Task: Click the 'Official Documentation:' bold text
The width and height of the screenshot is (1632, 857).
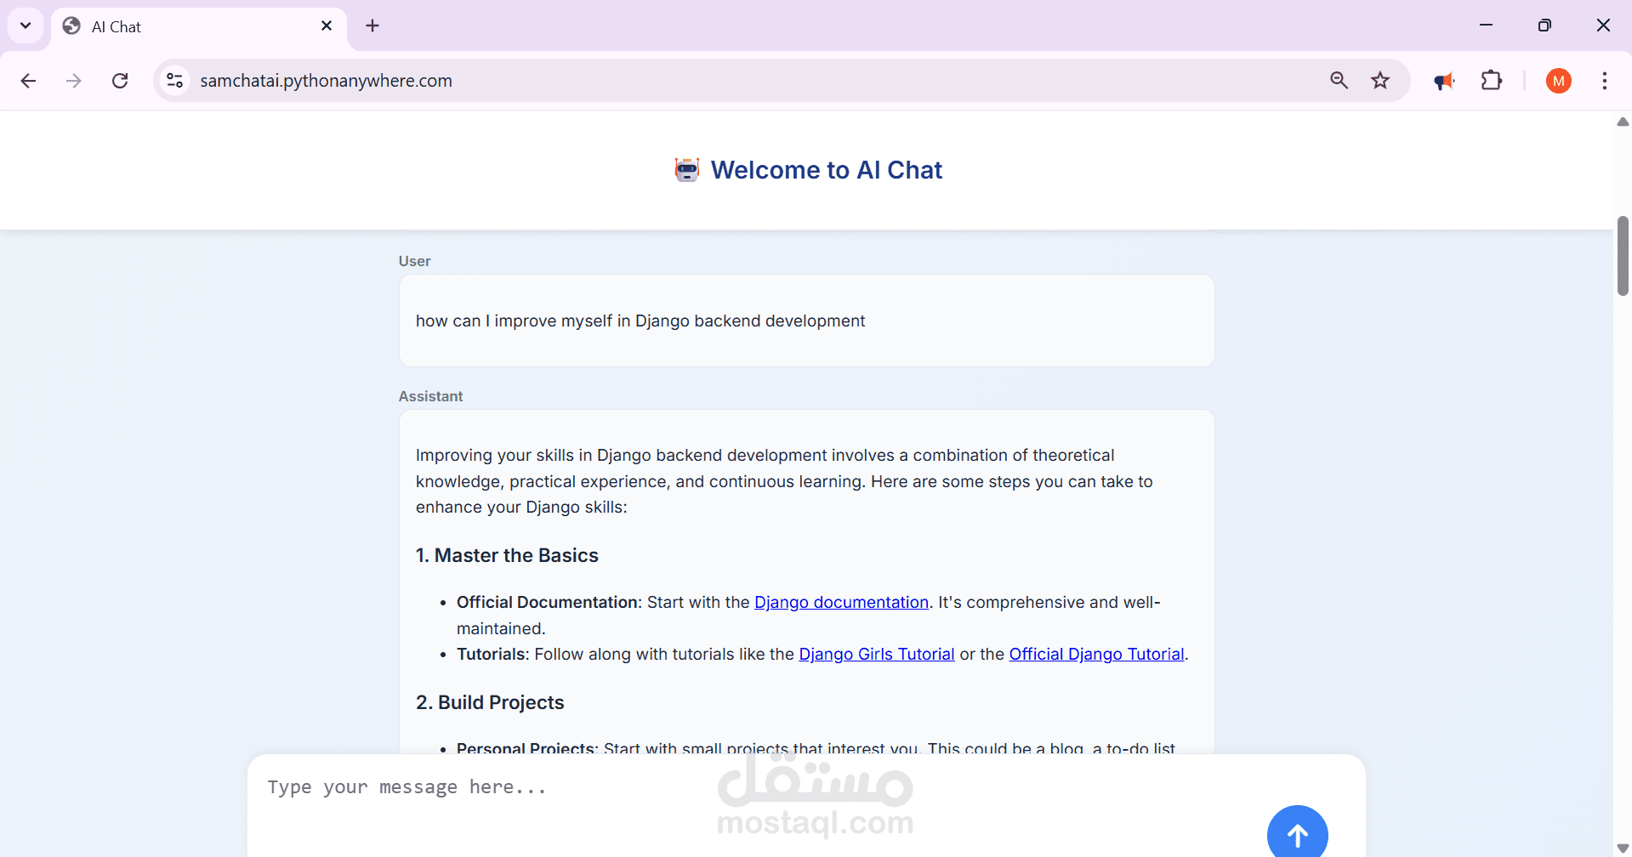Action: pos(549,602)
